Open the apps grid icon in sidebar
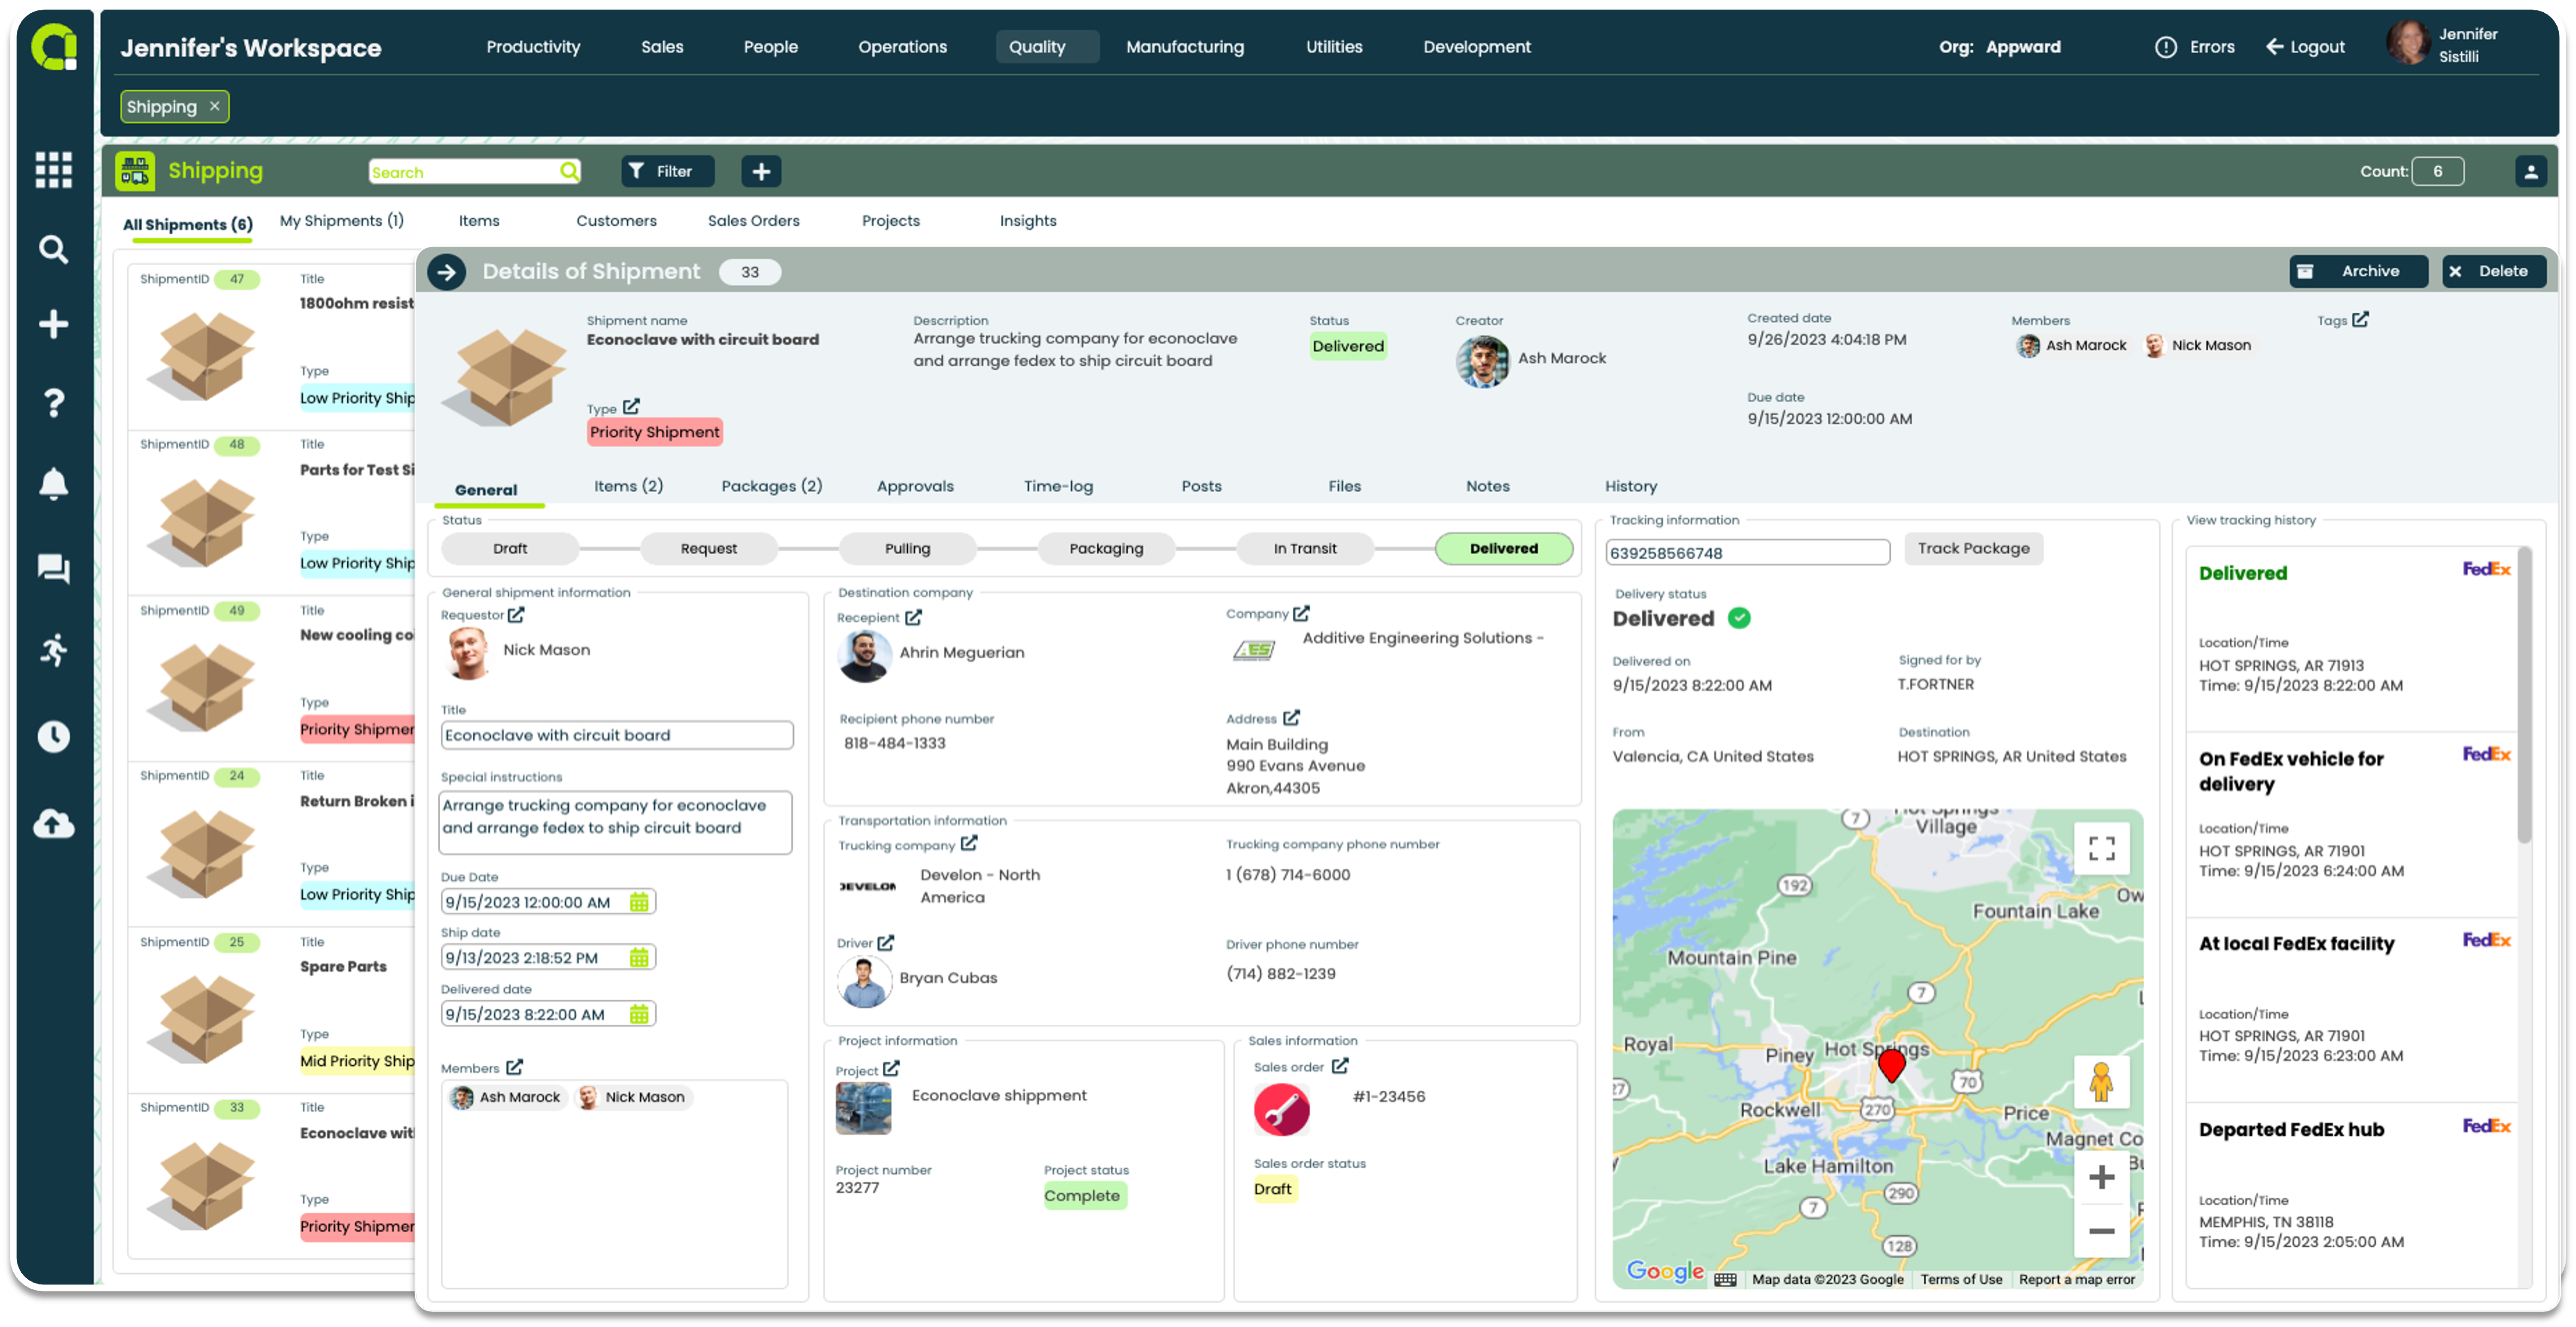Viewport: 2576px width, 1327px height. coord(53,169)
